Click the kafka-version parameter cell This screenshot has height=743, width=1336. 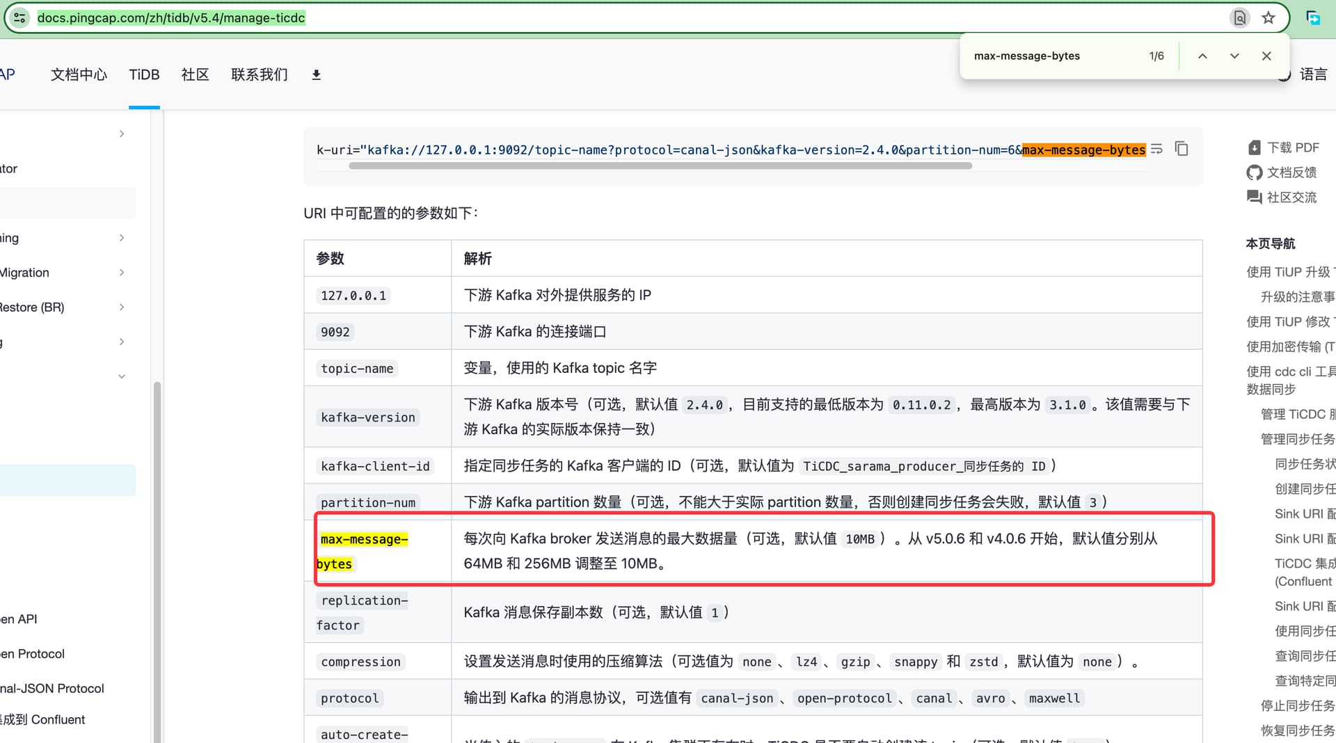[377, 417]
